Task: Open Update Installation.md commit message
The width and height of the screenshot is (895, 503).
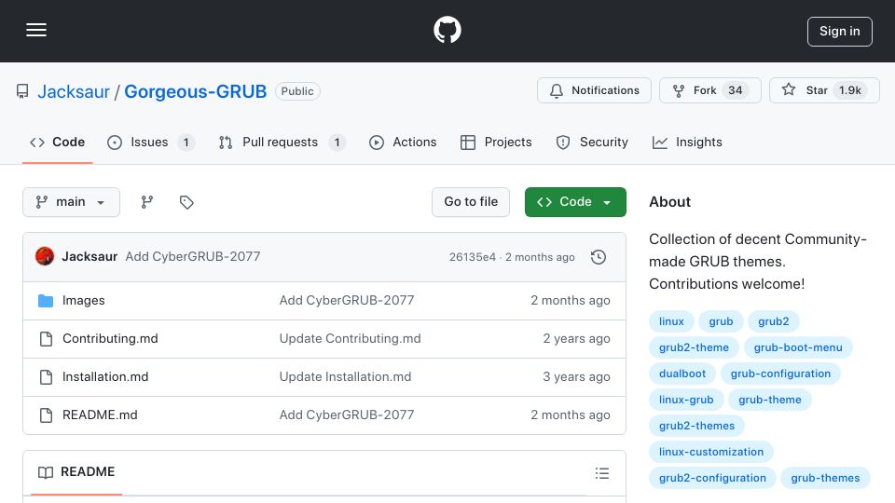Action: pos(345,377)
